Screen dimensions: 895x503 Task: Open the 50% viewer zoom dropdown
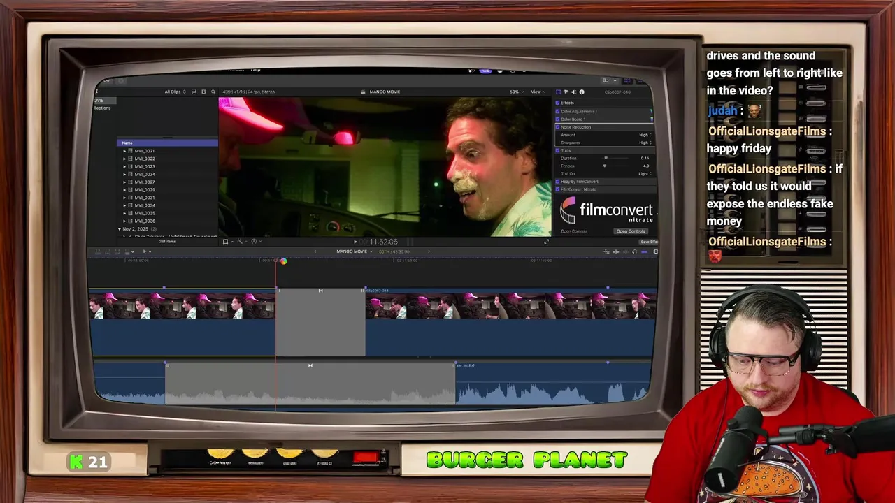point(516,92)
